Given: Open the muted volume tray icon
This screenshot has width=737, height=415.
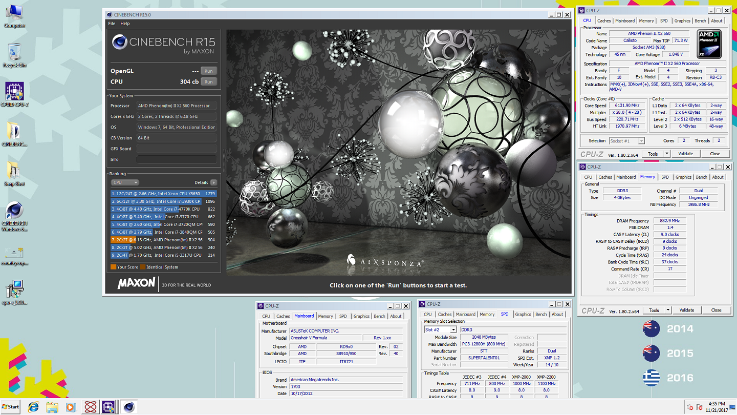Looking at the screenshot, I should click(x=689, y=407).
